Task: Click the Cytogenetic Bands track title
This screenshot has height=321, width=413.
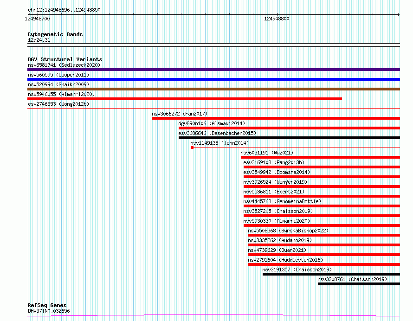Action: pos(55,34)
